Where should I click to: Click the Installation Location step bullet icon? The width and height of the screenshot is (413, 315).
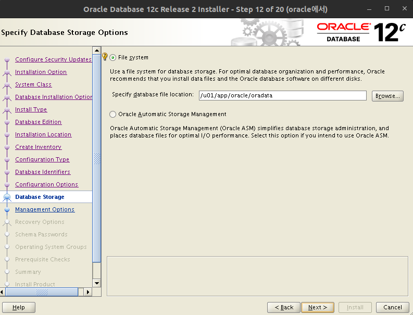pos(7,134)
